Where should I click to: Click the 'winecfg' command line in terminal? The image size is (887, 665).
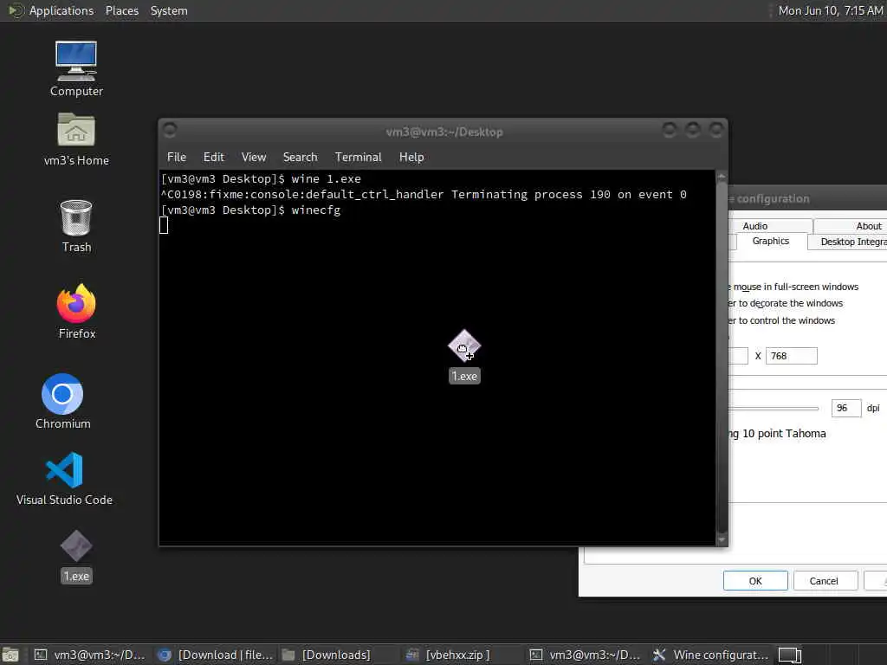point(315,210)
